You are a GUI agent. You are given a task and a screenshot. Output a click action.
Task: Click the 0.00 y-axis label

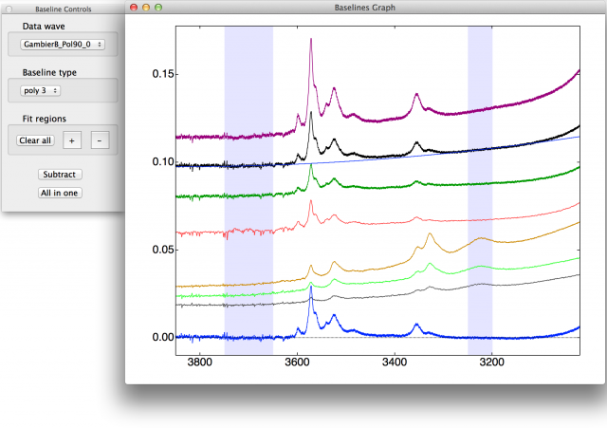163,337
